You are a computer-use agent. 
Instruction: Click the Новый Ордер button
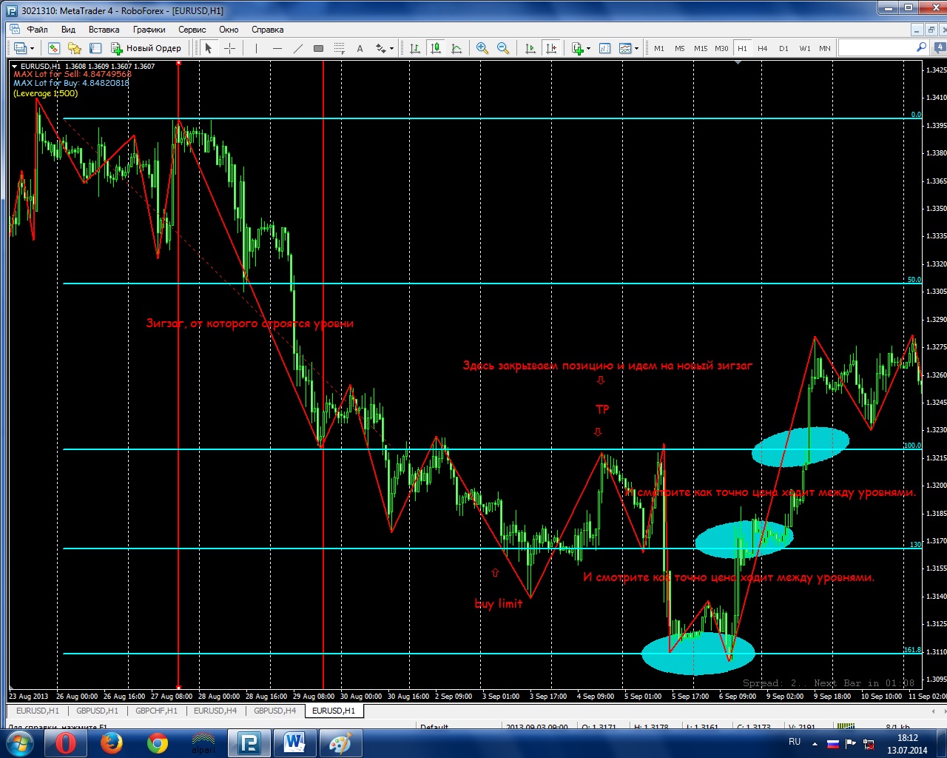(x=146, y=48)
